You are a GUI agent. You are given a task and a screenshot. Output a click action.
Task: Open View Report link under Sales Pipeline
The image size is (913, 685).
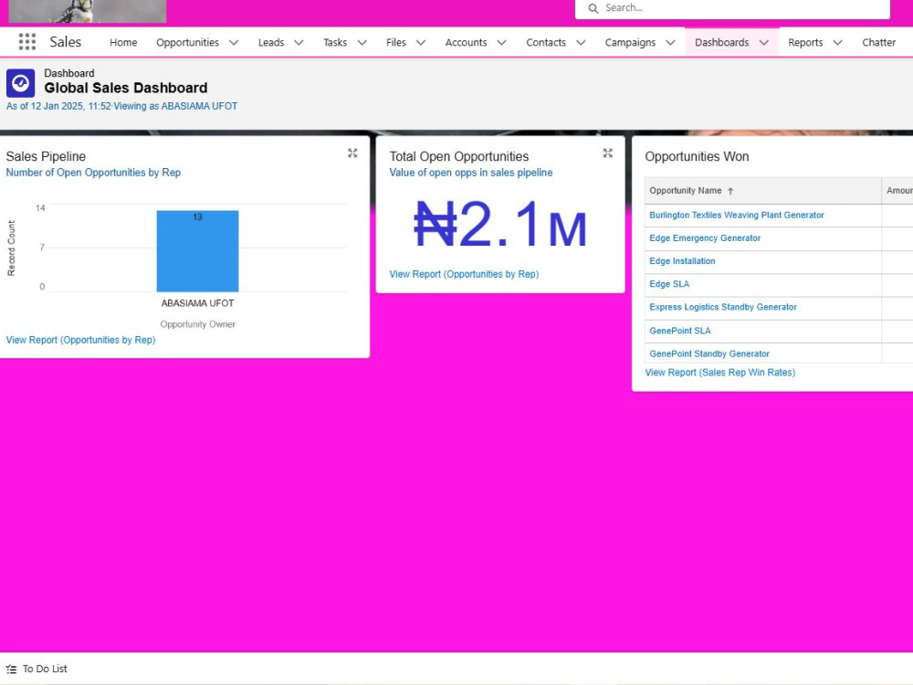tap(80, 340)
